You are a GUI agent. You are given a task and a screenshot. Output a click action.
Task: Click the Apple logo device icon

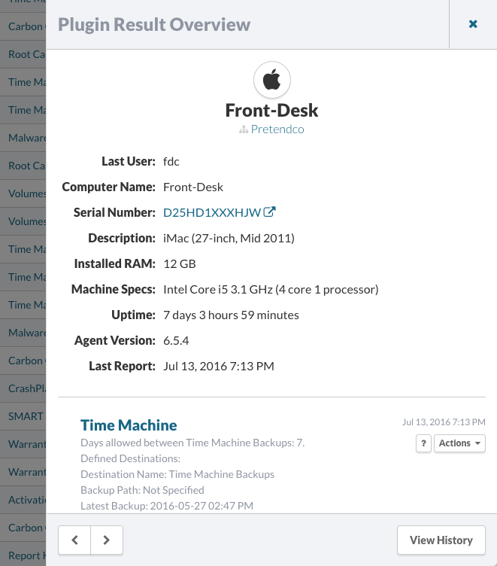(x=272, y=80)
